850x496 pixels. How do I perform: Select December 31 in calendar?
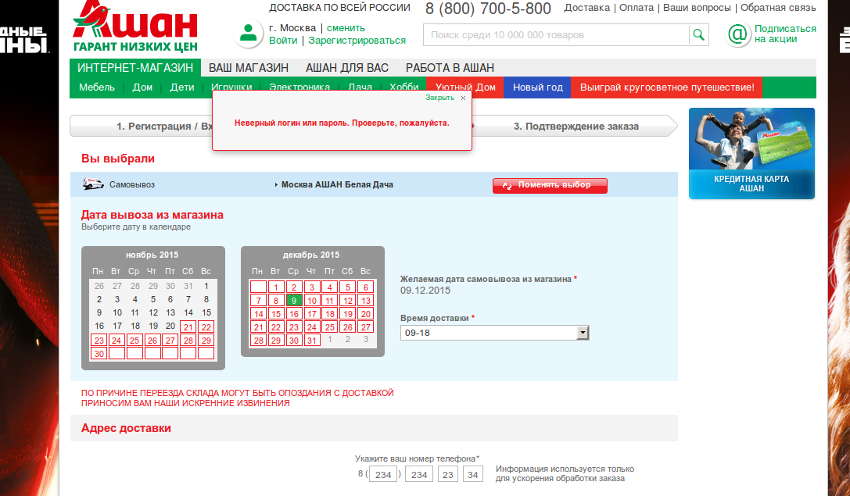coord(312,340)
